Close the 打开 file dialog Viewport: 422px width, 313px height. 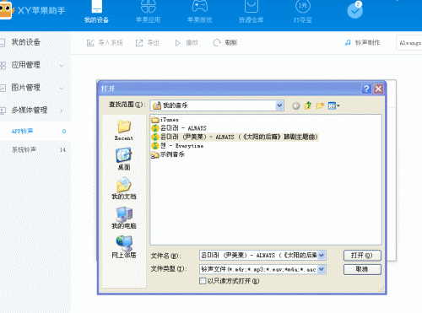pyautogui.click(x=378, y=89)
